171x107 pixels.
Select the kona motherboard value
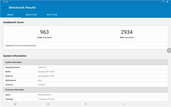[40, 80]
